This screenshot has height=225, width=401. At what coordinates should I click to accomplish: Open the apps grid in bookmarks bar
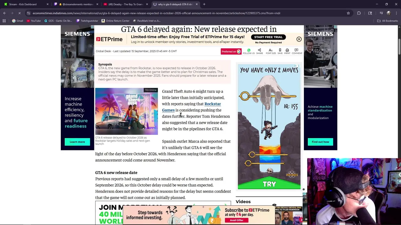4,21
